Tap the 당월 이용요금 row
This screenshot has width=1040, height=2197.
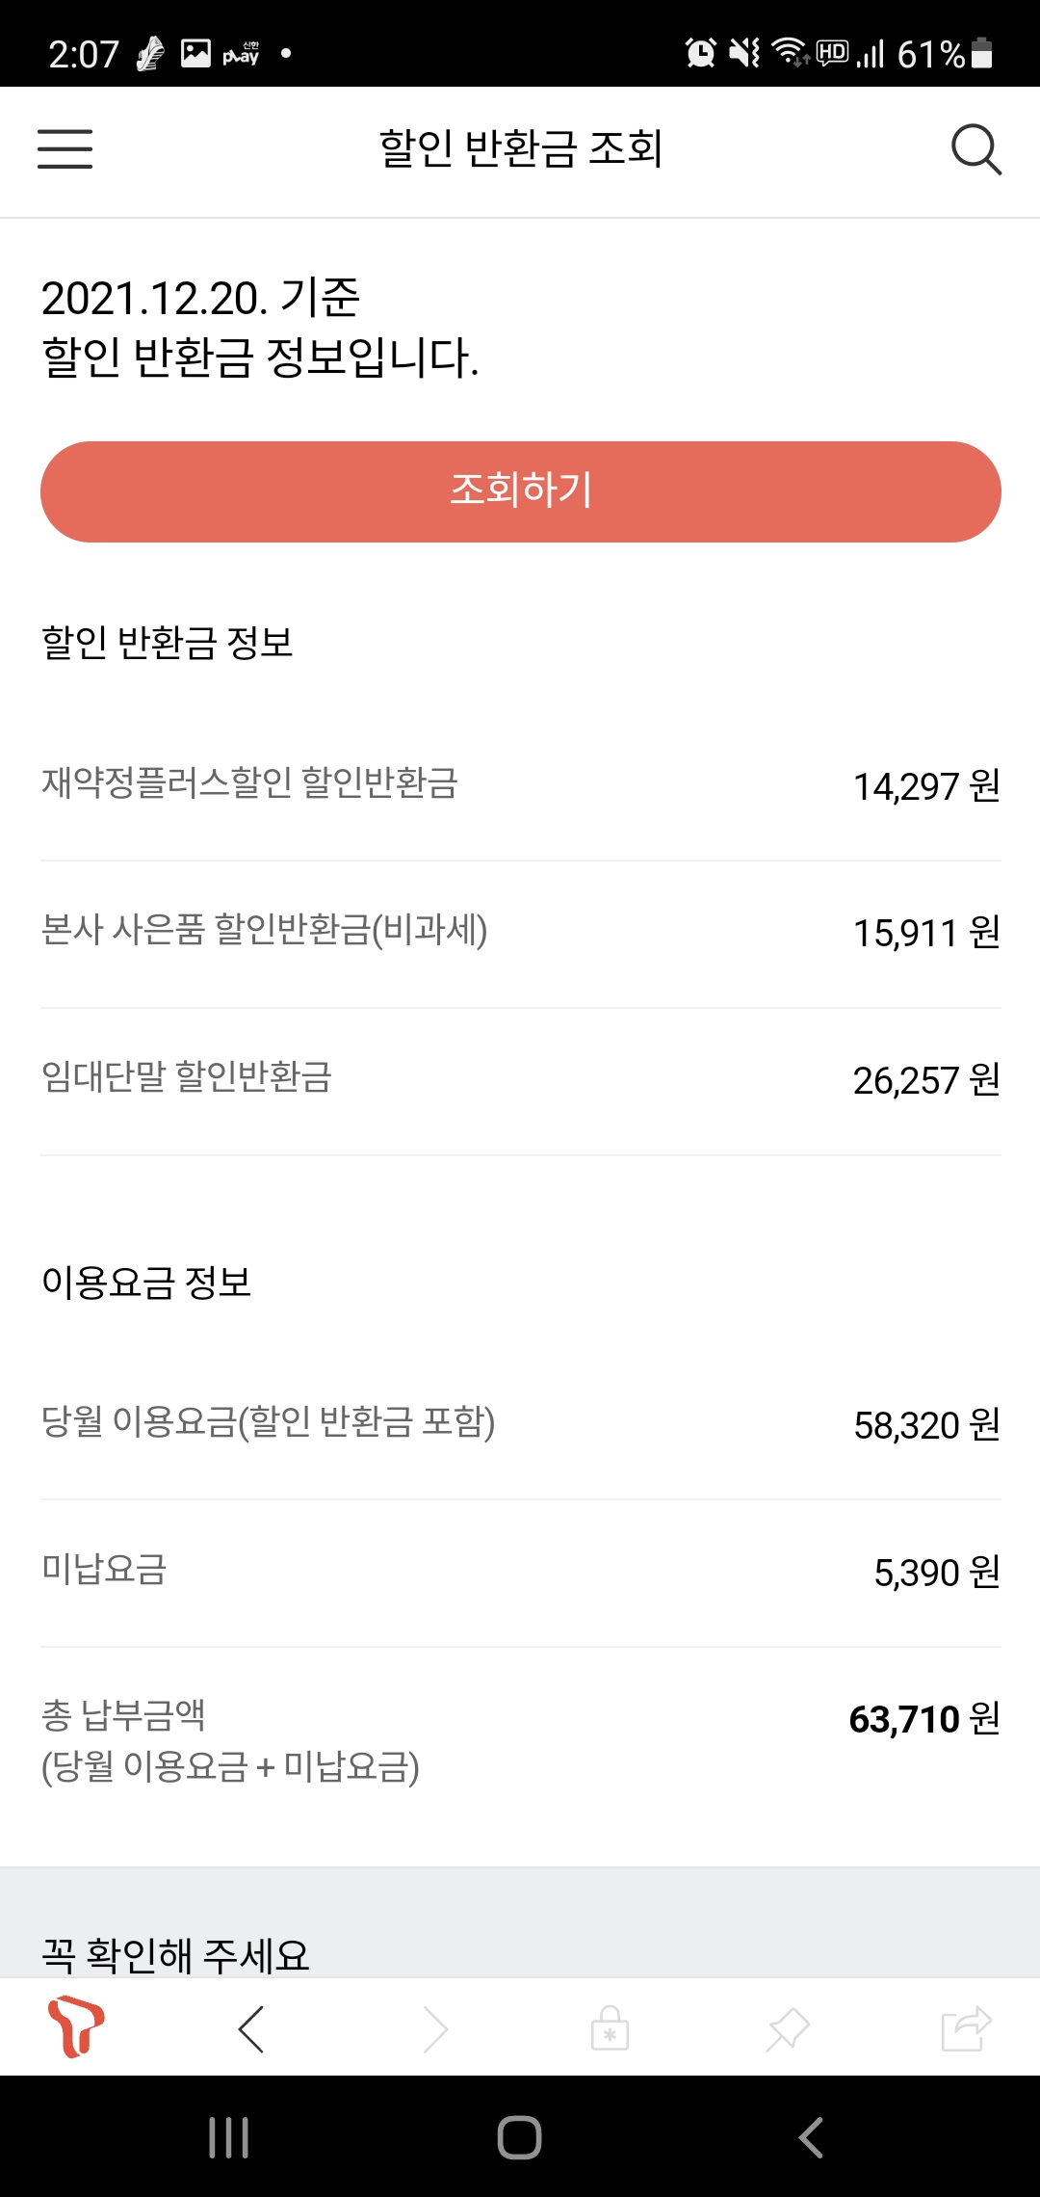[x=520, y=1424]
